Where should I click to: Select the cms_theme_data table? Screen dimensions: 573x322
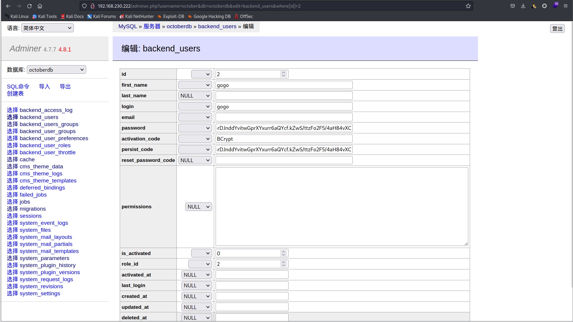point(41,166)
